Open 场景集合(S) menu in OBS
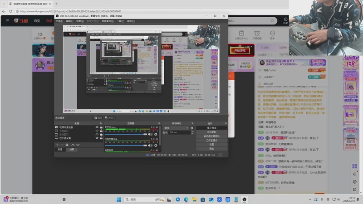 click(x=108, y=21)
